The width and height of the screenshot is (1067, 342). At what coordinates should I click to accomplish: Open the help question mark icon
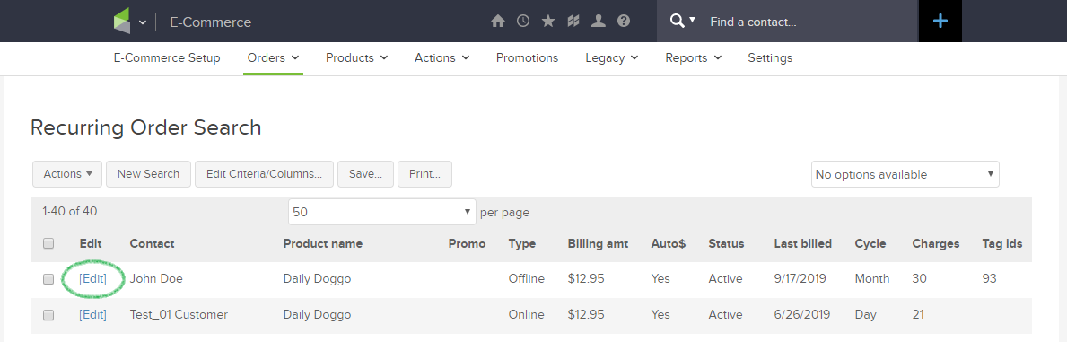pyautogui.click(x=624, y=22)
